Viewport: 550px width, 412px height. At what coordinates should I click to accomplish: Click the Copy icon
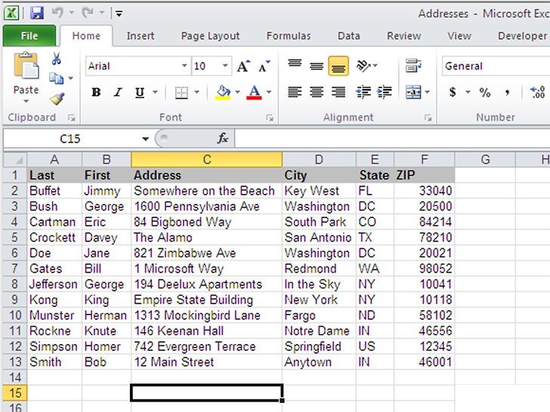56,78
